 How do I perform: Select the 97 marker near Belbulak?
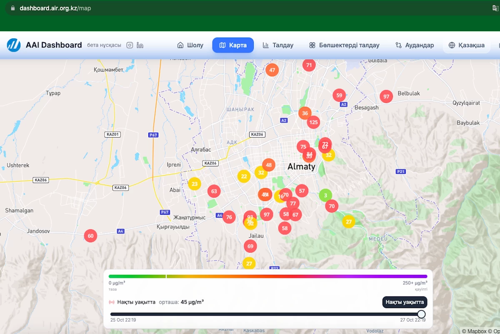(x=386, y=96)
